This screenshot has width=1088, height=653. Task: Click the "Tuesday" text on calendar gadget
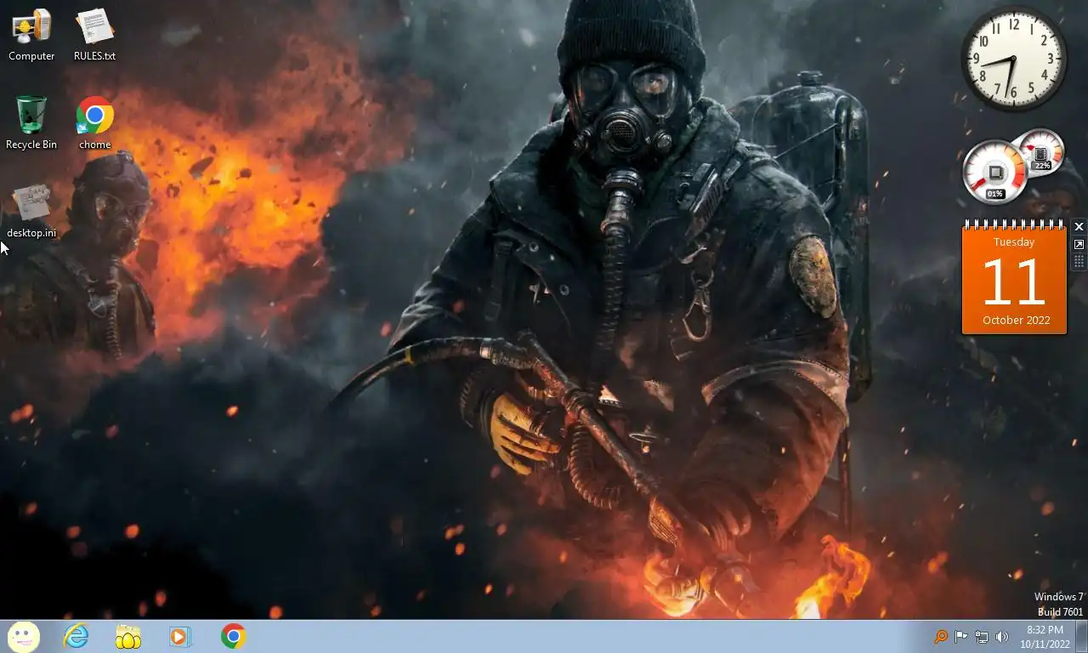pos(1014,242)
